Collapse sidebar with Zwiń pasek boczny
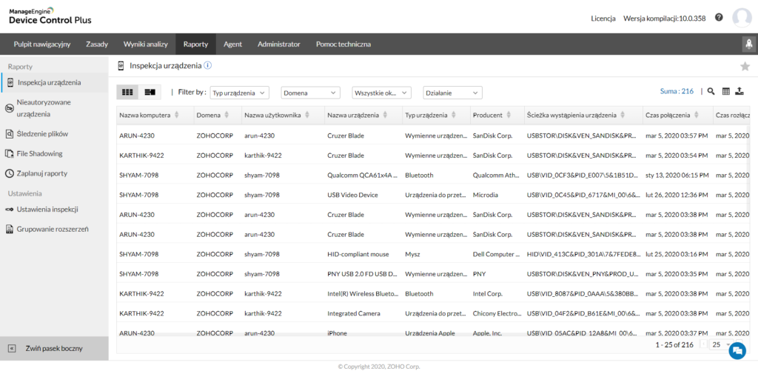 pos(53,348)
